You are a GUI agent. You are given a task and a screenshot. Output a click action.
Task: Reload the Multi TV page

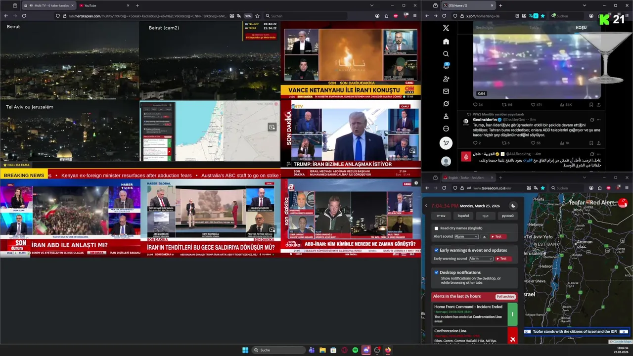tap(24, 16)
